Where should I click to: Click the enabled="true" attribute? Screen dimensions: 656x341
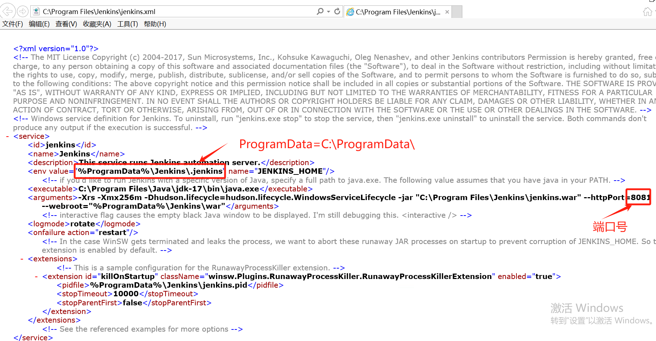(x=527, y=276)
